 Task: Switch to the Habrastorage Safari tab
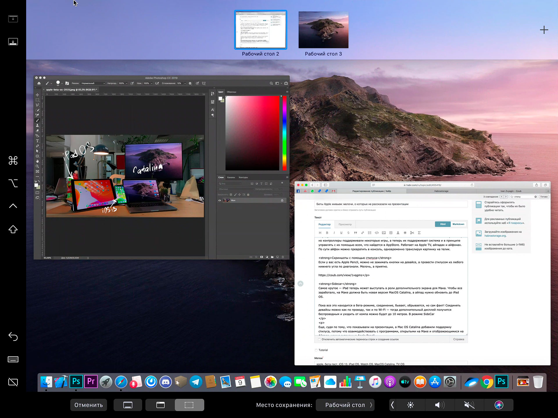pos(441,191)
